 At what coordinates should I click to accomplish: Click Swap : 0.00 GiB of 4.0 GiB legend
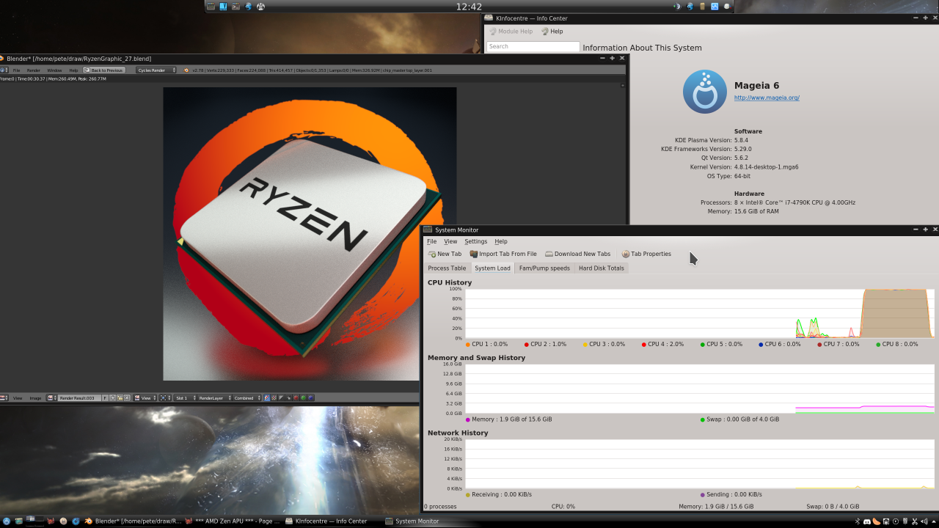tap(739, 419)
